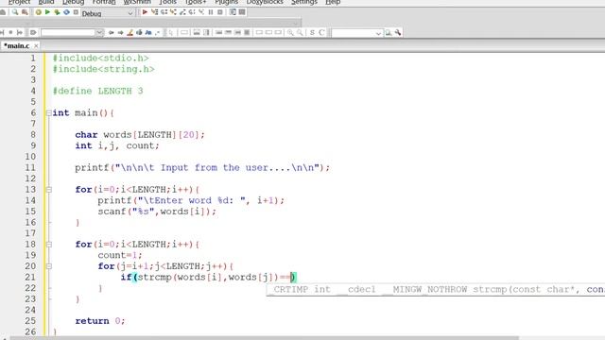Click the Replace icon beside the Find magnifier
Viewport: 605px width, 340px height.
pyautogui.click(x=25, y=12)
